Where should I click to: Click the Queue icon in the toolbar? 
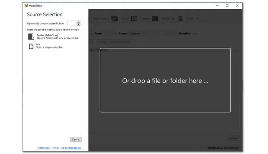[x=114, y=18]
